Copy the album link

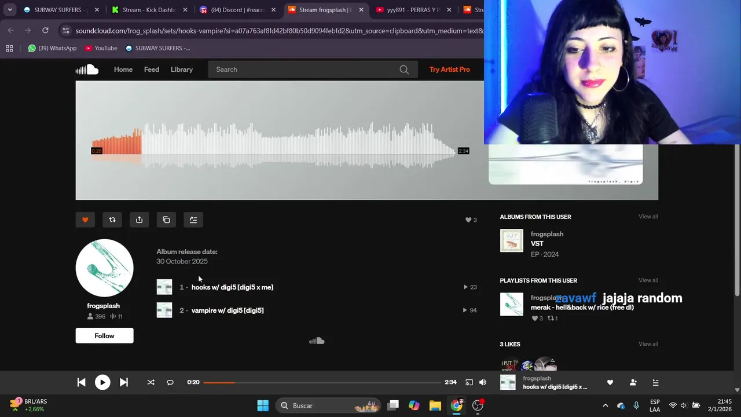pyautogui.click(x=166, y=220)
